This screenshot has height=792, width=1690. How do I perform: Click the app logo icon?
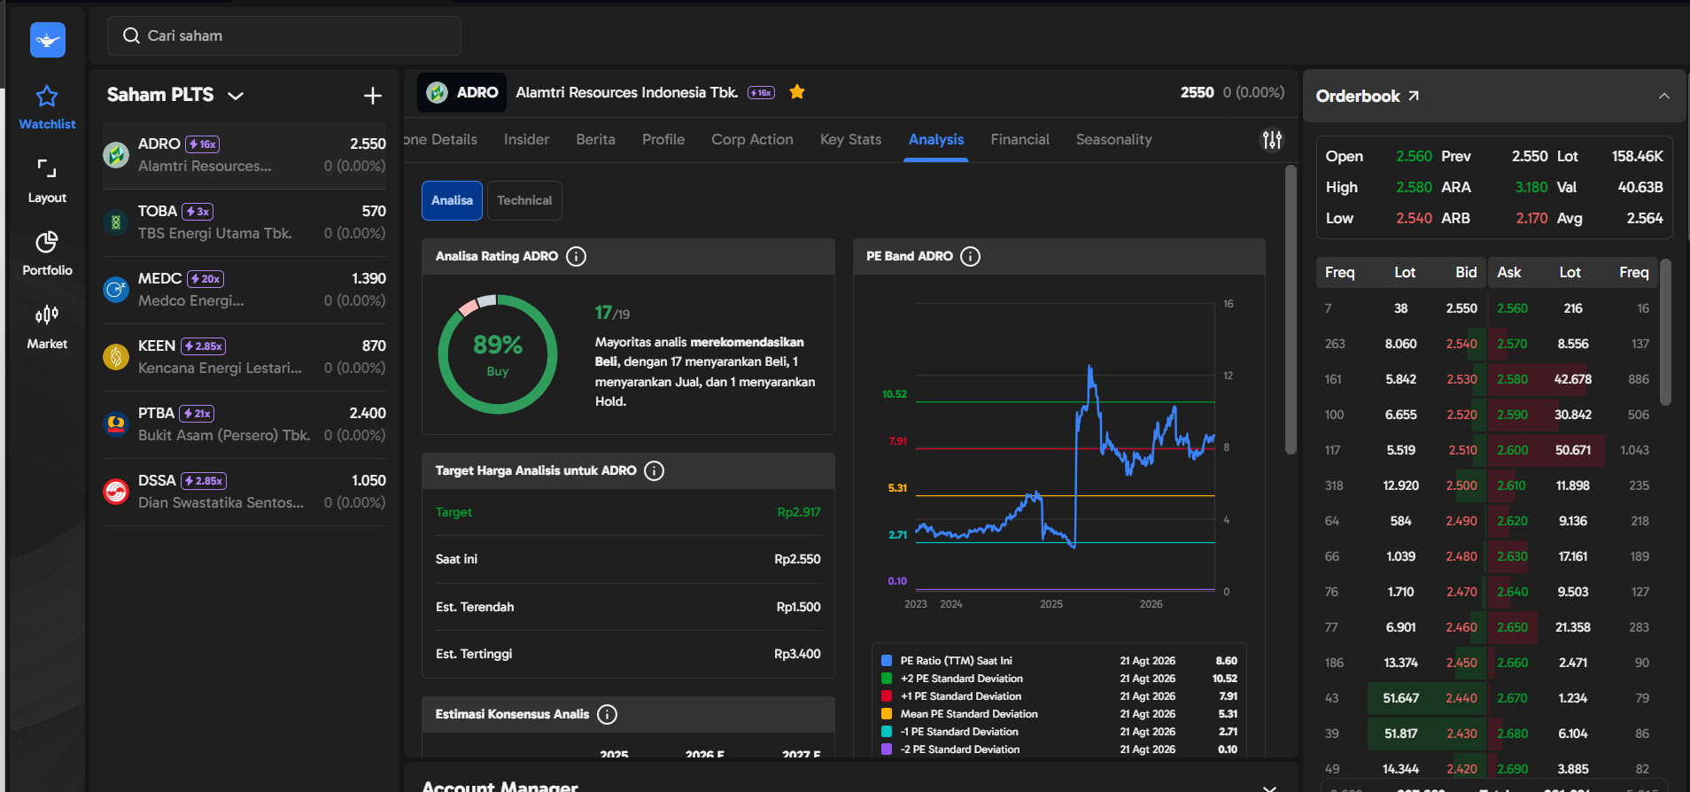(x=47, y=40)
